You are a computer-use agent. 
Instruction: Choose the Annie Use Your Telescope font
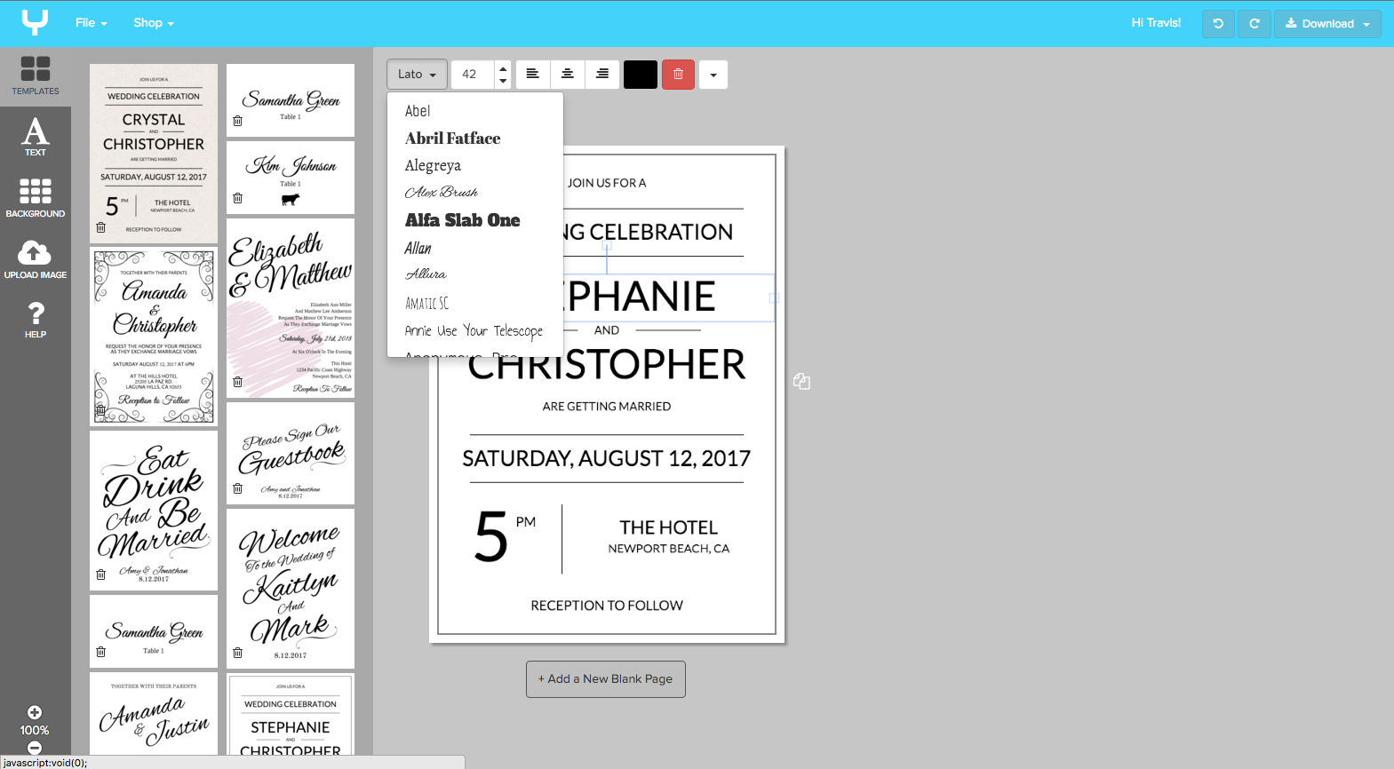(x=475, y=330)
